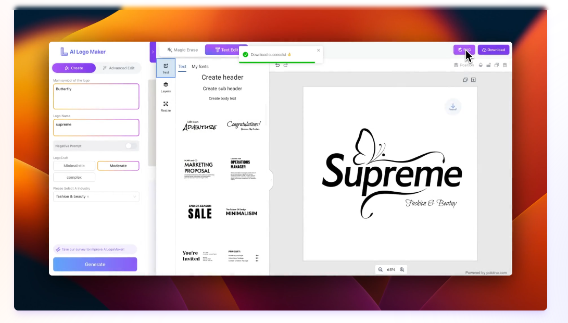The image size is (568, 323).
Task: Select the Supreme logo text on canvas
Action: (x=392, y=174)
